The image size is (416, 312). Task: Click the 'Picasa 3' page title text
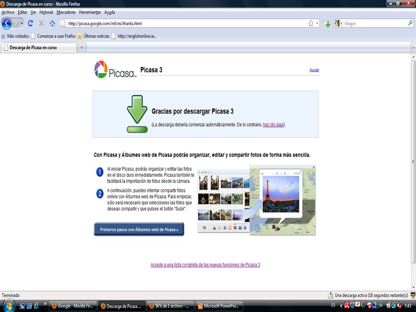151,70
